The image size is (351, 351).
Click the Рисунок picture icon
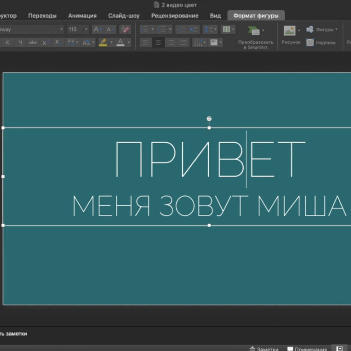[290, 31]
